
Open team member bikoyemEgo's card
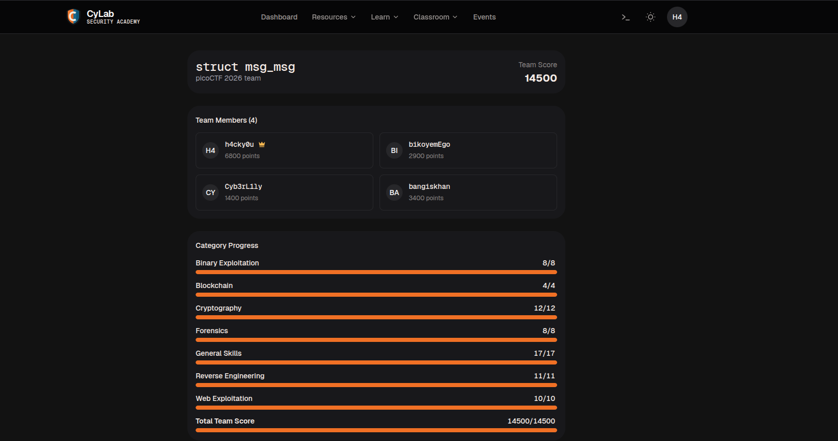pyautogui.click(x=468, y=150)
